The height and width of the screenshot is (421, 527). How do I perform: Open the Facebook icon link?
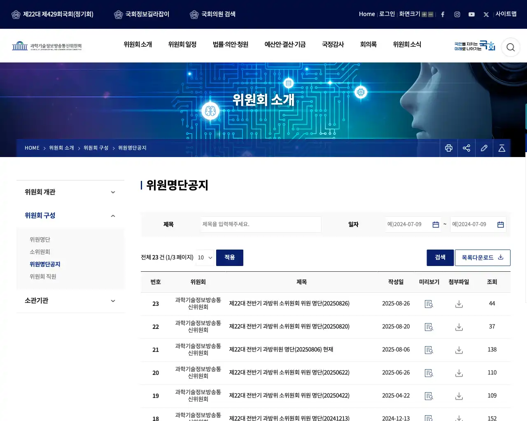443,14
